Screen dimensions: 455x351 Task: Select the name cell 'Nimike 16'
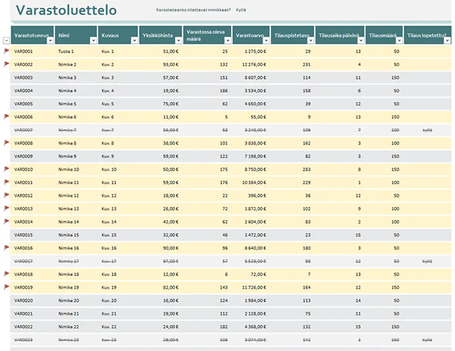coord(68,248)
